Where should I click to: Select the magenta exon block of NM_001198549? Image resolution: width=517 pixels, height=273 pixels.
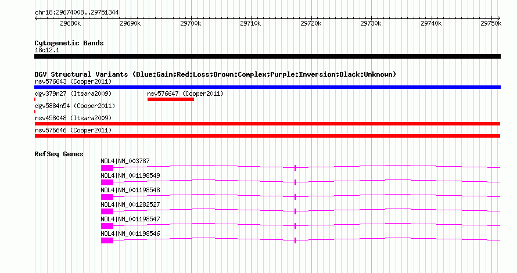[107, 182]
